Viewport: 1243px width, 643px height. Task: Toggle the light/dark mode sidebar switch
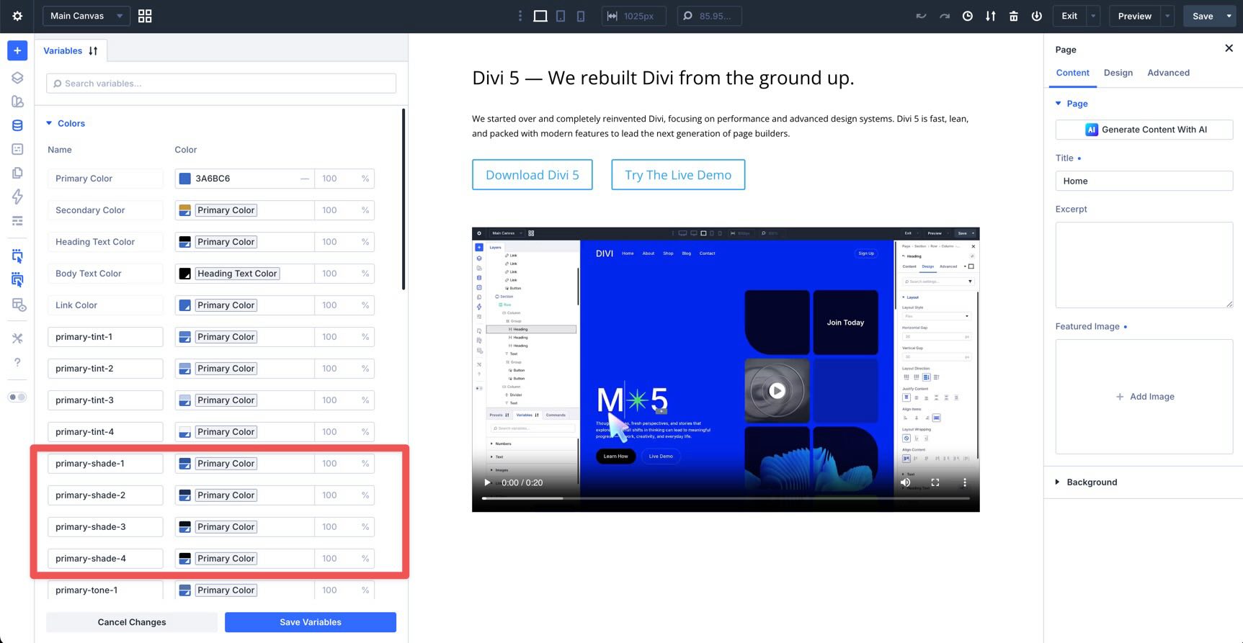(17, 397)
